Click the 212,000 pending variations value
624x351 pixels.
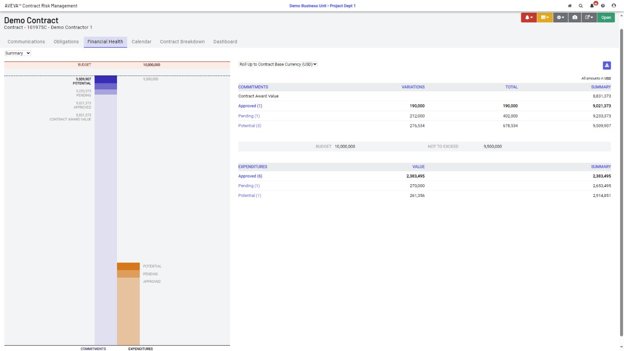click(417, 116)
